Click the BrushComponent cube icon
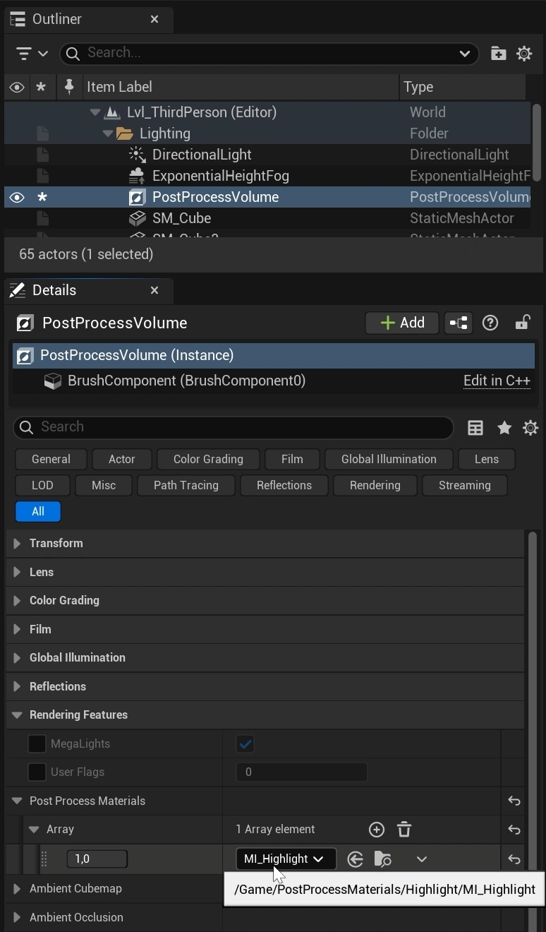 [x=53, y=381]
